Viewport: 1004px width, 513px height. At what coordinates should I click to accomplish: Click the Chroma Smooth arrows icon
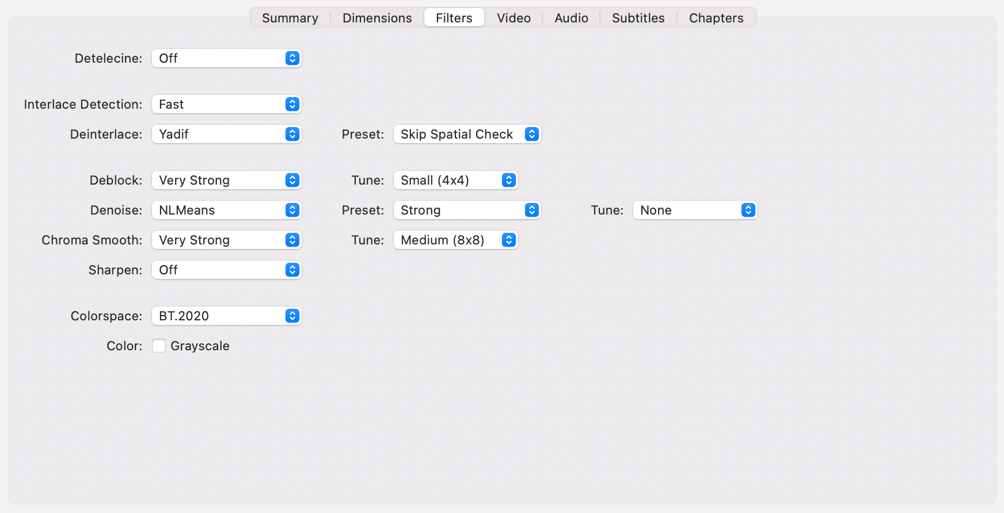[292, 240]
